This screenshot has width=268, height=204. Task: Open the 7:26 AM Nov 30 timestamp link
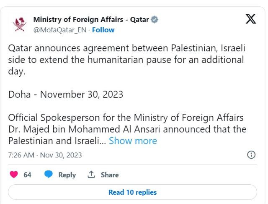coord(45,155)
